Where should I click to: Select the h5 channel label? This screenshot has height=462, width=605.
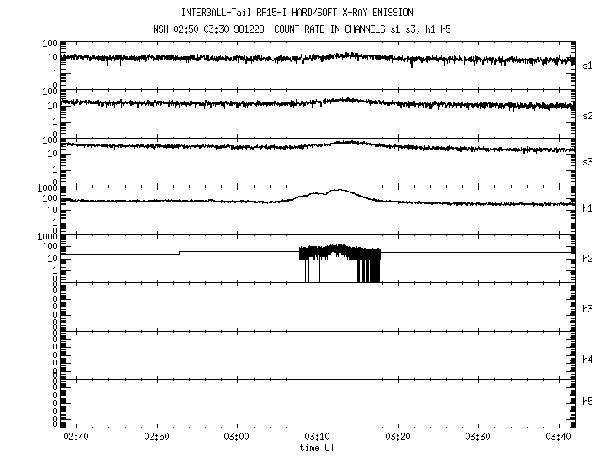tap(587, 402)
